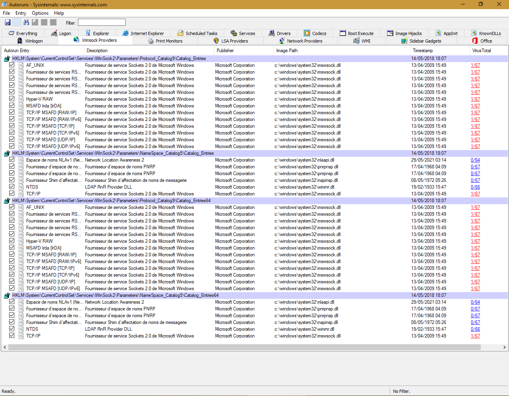Click file icon of Hyper-V RAW under non-64 Catalog_Entries
Viewport: 509px width, 396px height.
tap(21, 99)
